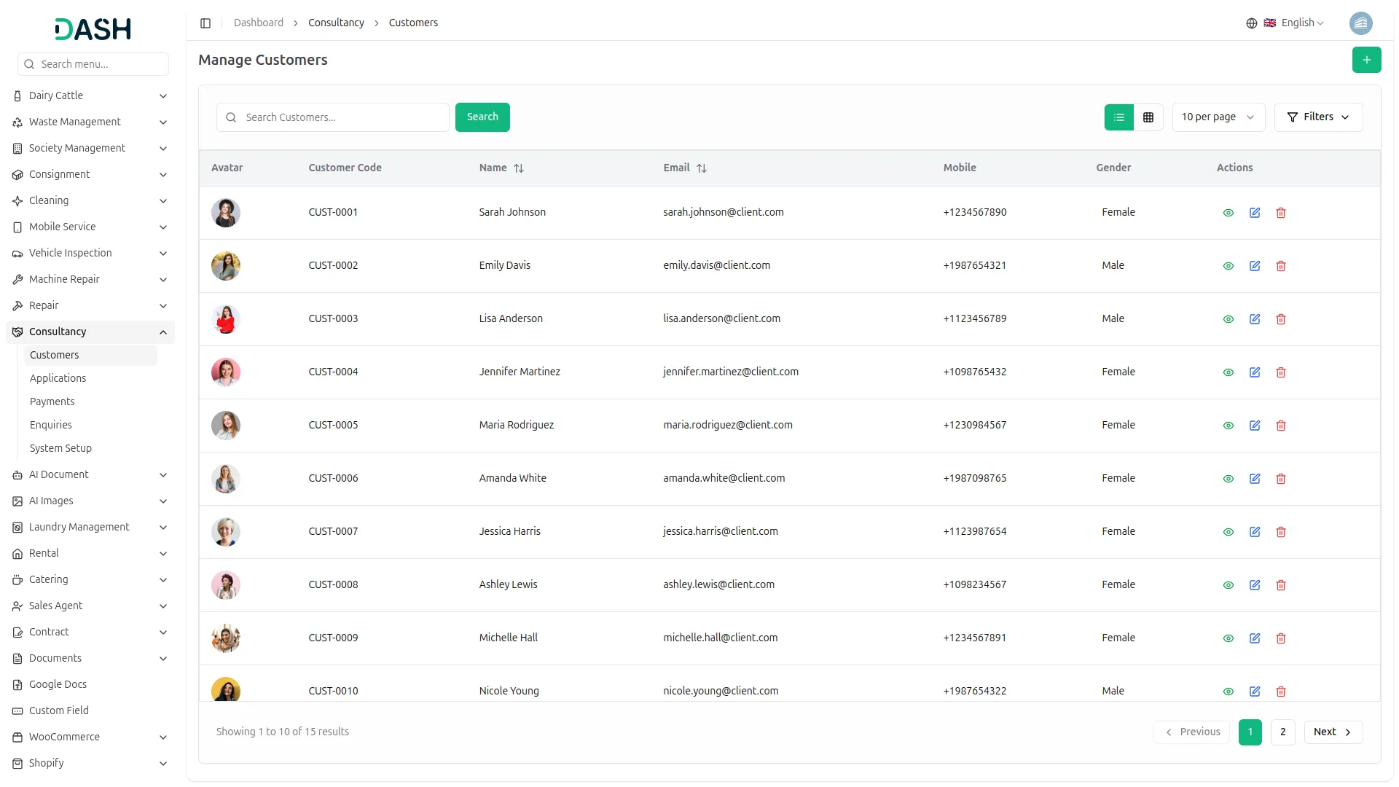Sort table by Email column
Screen dimensions: 1399x787
tap(701, 168)
